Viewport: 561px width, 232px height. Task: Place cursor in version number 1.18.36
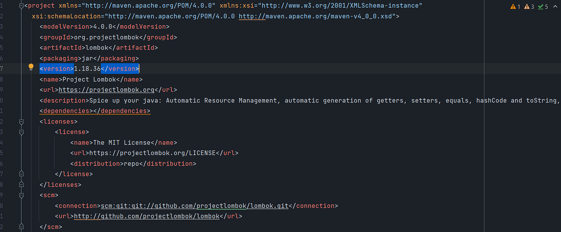coord(87,69)
